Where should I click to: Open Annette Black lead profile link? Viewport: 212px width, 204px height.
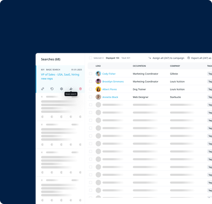110,97
